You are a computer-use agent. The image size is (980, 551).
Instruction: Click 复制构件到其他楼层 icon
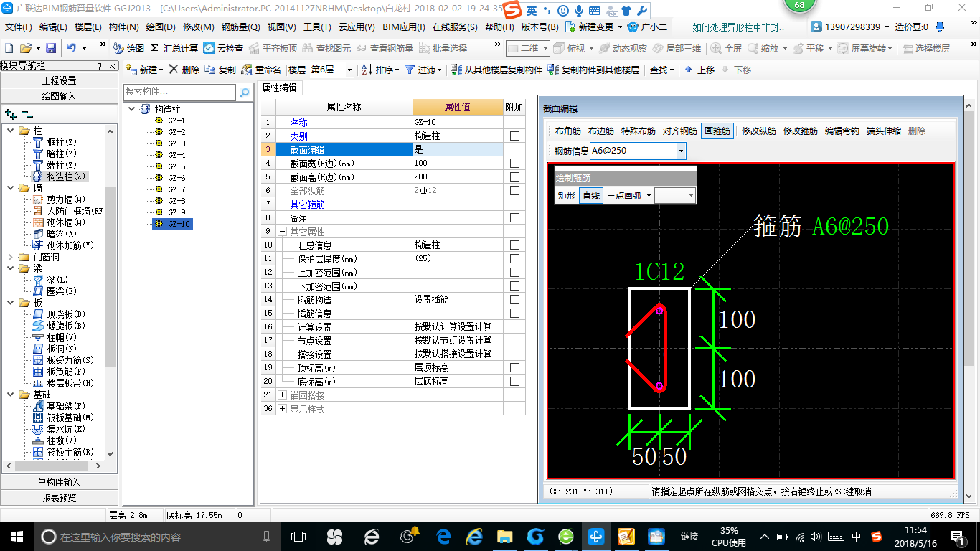pos(593,70)
